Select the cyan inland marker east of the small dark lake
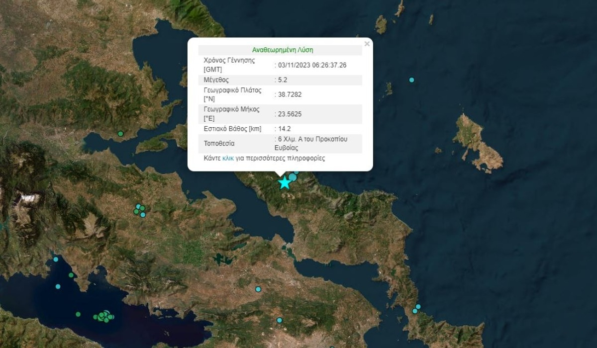This screenshot has height=348, width=597. pos(258,289)
